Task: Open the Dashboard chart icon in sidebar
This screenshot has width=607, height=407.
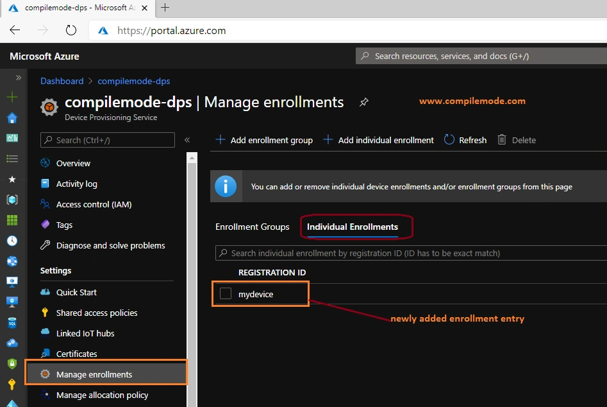Action: click(12, 138)
